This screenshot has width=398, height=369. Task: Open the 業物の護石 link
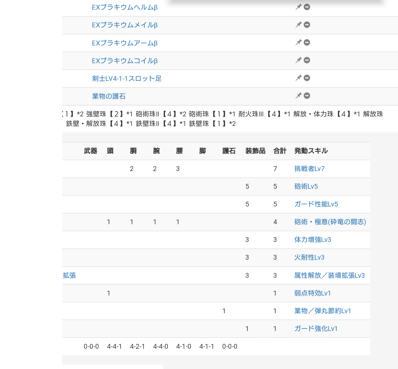click(109, 96)
